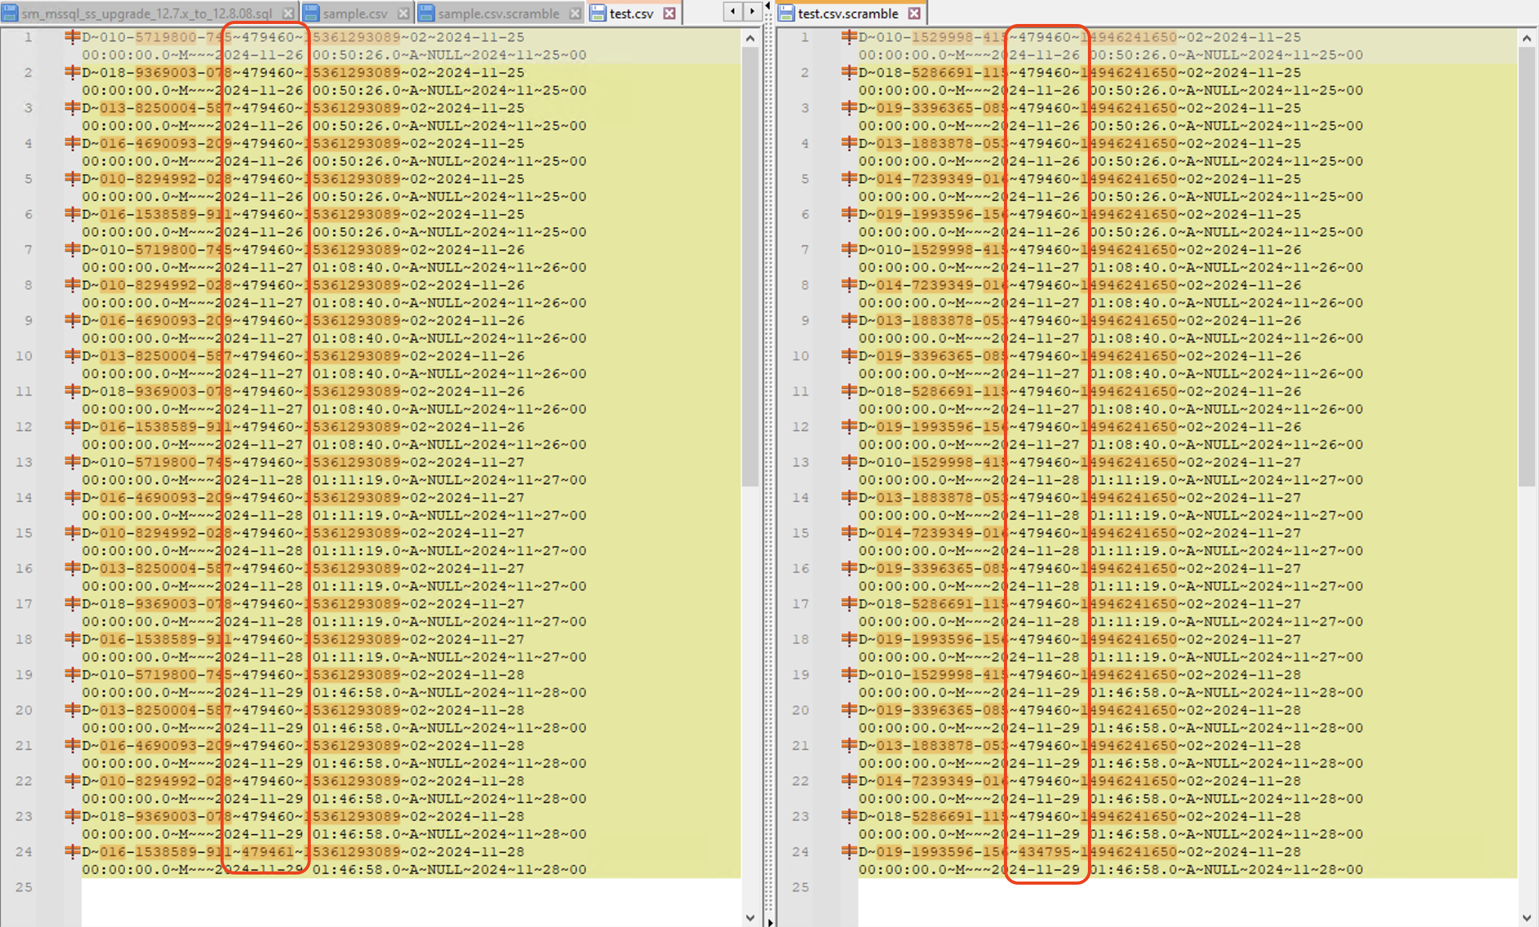The width and height of the screenshot is (1539, 927).
Task: Activate the test.csv.scramble tab
Action: (x=847, y=13)
